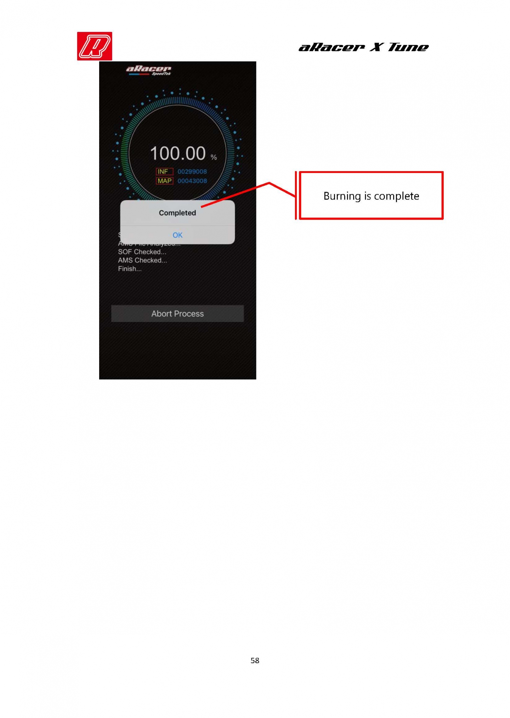Screen dimensions: 510x718
Task: Click the Finish... log line
Action: (x=130, y=269)
